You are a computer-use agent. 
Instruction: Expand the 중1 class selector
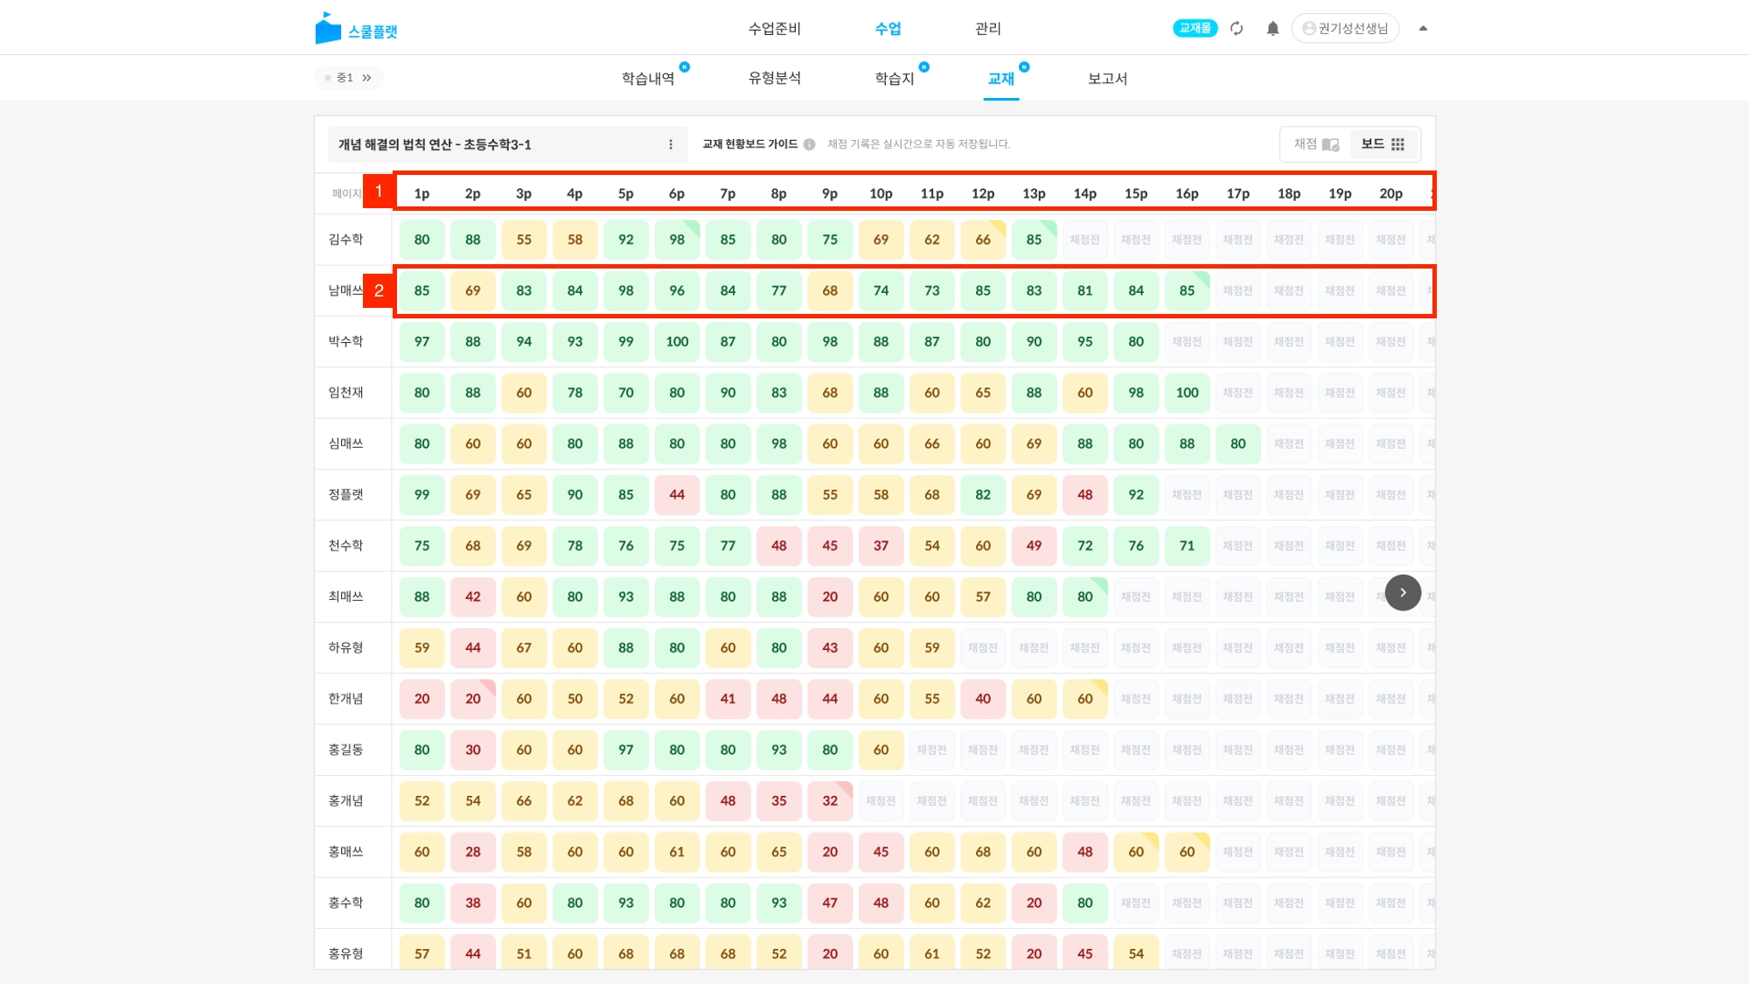click(350, 78)
